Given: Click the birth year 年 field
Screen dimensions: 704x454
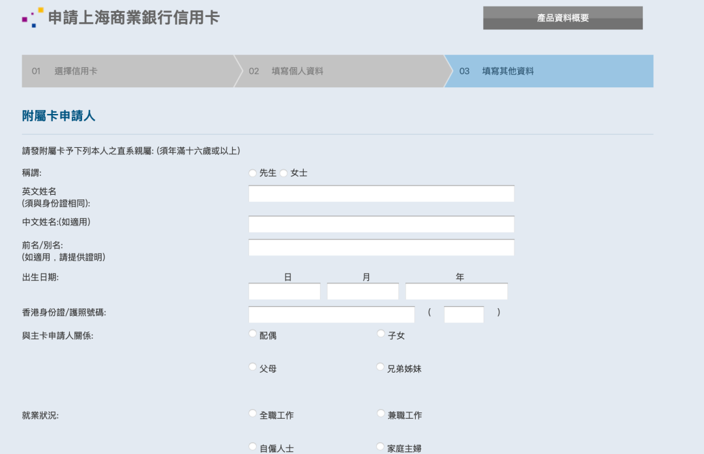Looking at the screenshot, I should point(456,291).
